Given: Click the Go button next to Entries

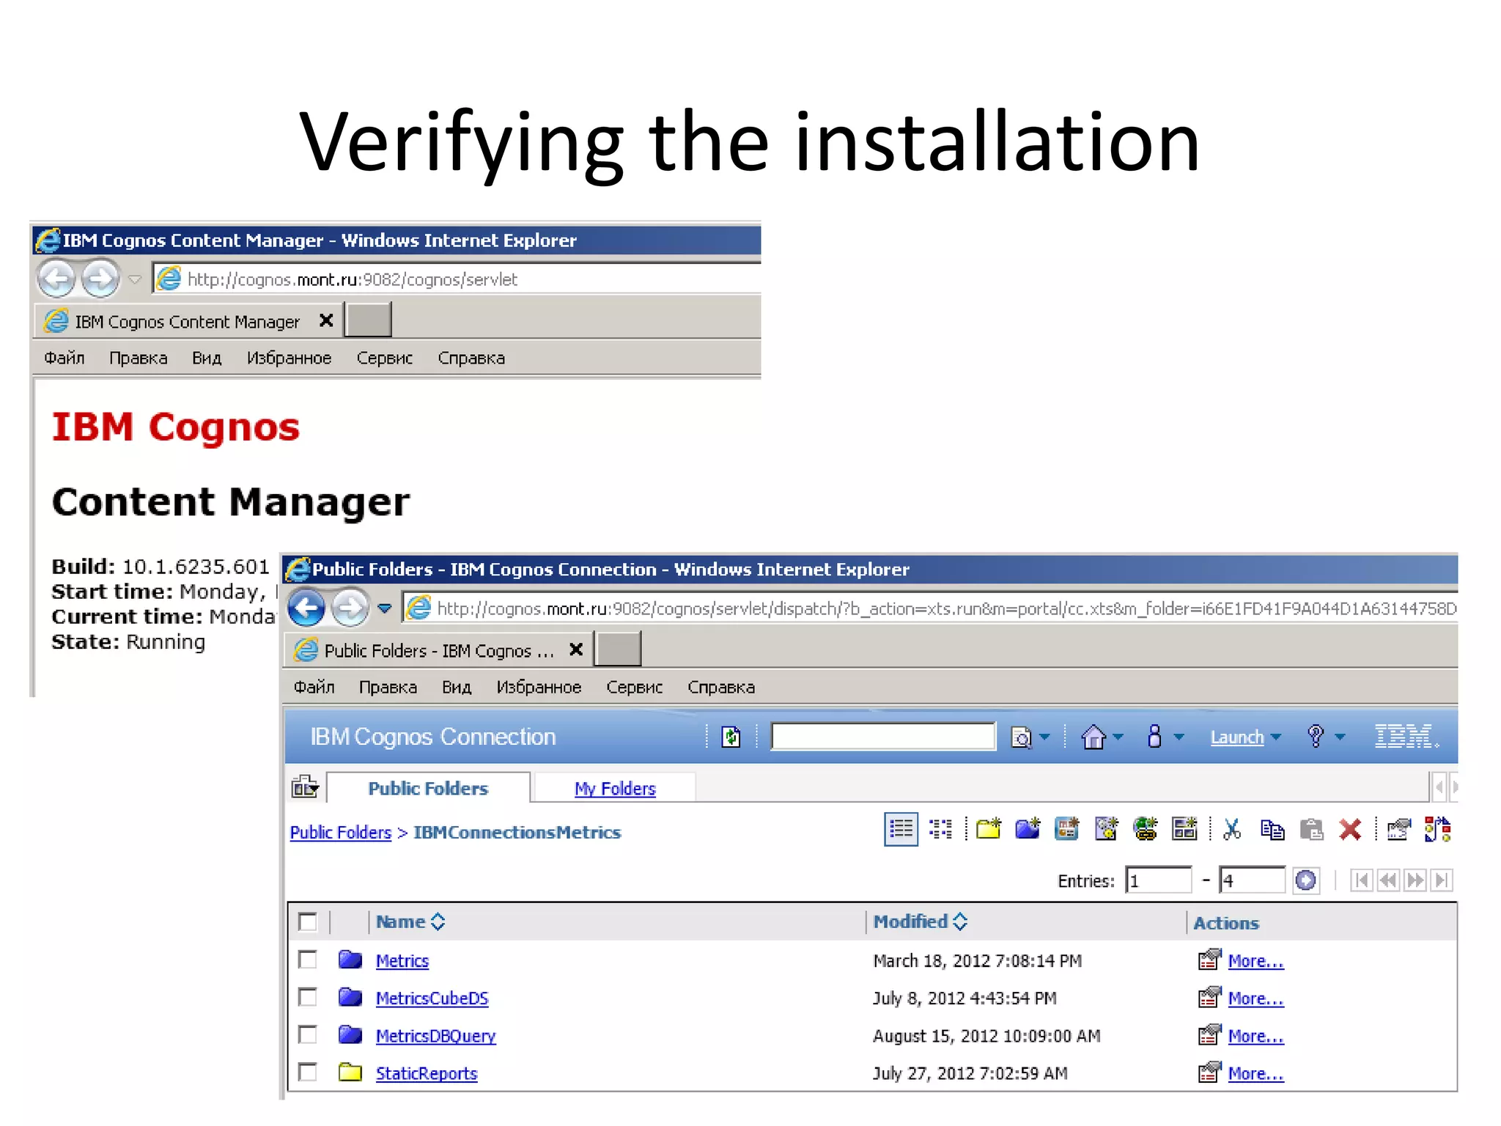Looking at the screenshot, I should [x=1306, y=880].
